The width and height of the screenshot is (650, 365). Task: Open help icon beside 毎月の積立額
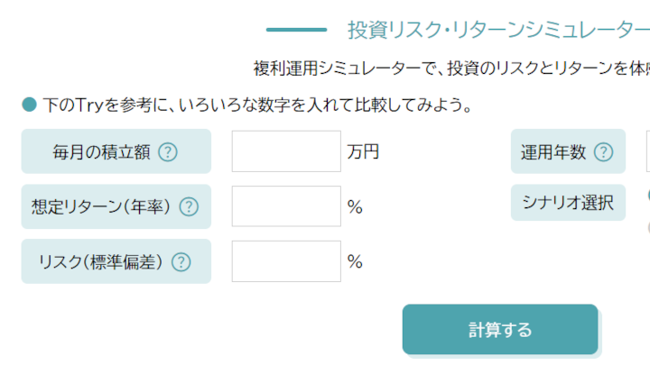(168, 152)
